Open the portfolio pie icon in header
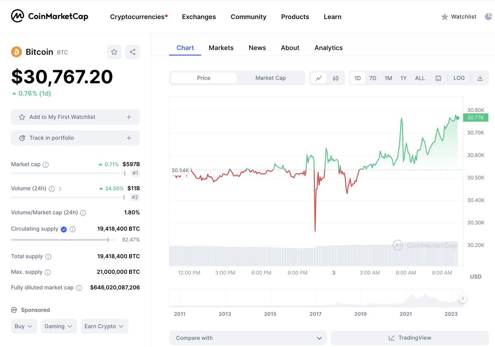 click(488, 17)
